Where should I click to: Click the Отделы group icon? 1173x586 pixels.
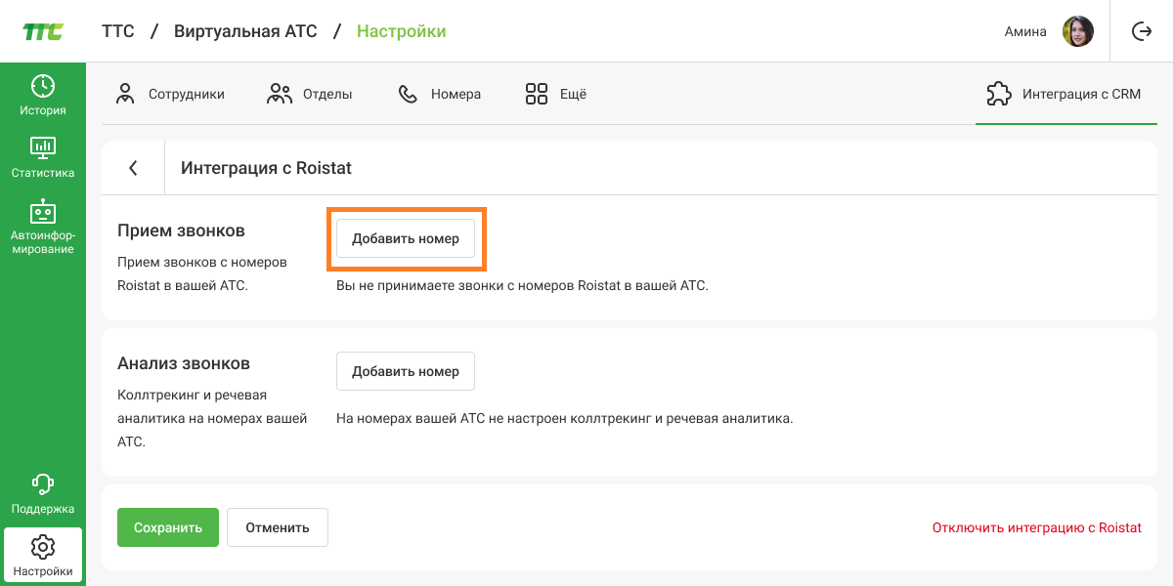point(280,94)
